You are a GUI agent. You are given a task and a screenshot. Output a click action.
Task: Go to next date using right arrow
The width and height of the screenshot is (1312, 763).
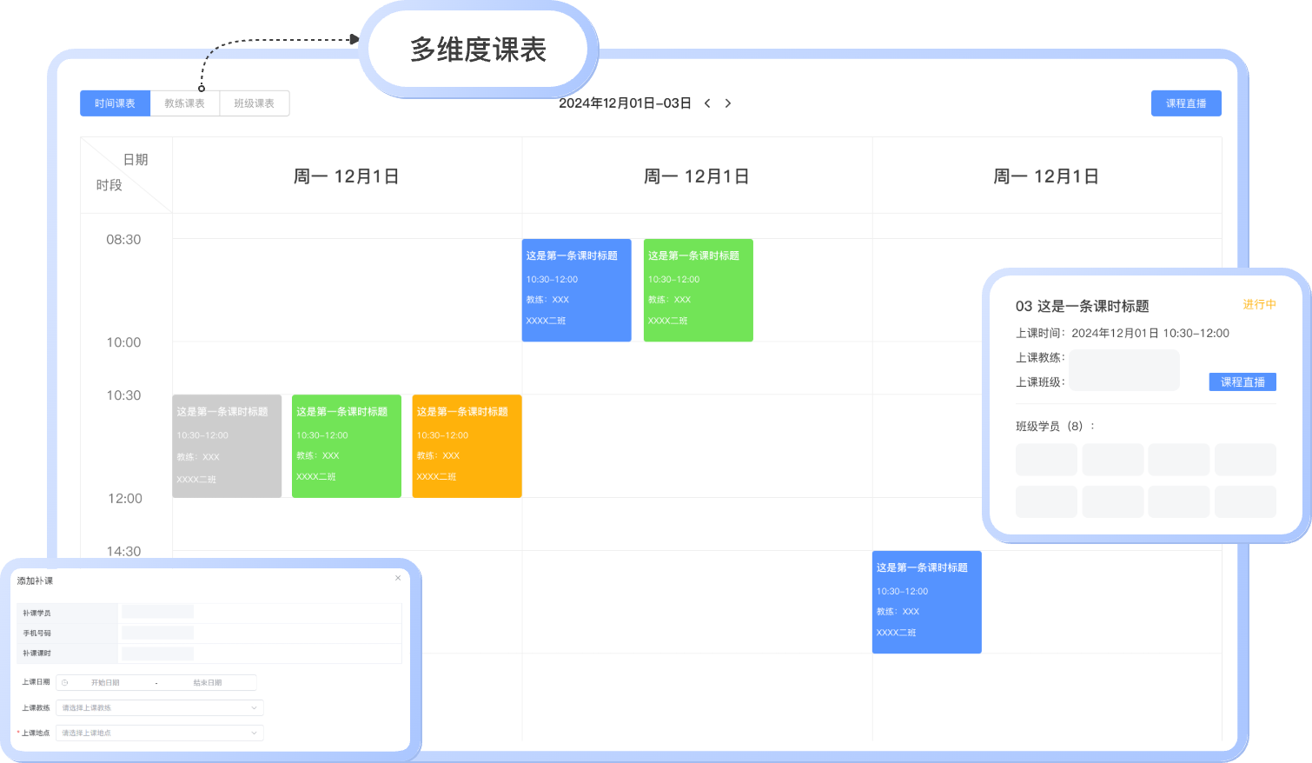pyautogui.click(x=728, y=103)
